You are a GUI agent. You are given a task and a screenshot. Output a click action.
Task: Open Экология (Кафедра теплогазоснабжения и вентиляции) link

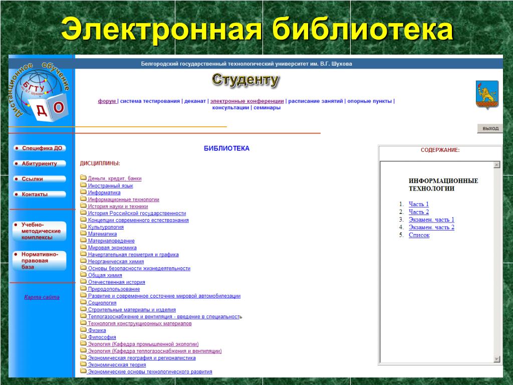click(154, 351)
